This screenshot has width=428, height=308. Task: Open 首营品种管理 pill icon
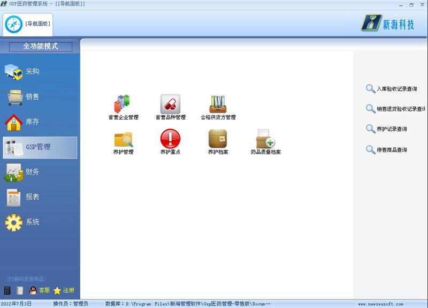tap(170, 107)
